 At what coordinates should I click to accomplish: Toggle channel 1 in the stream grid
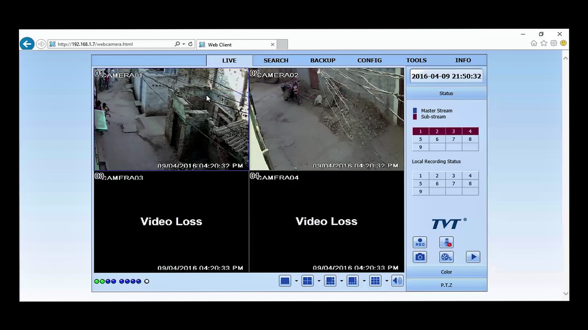420,131
